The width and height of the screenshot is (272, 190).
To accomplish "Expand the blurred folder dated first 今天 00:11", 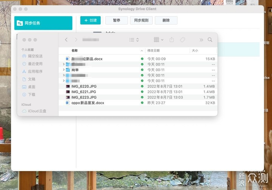I will point(64,64).
